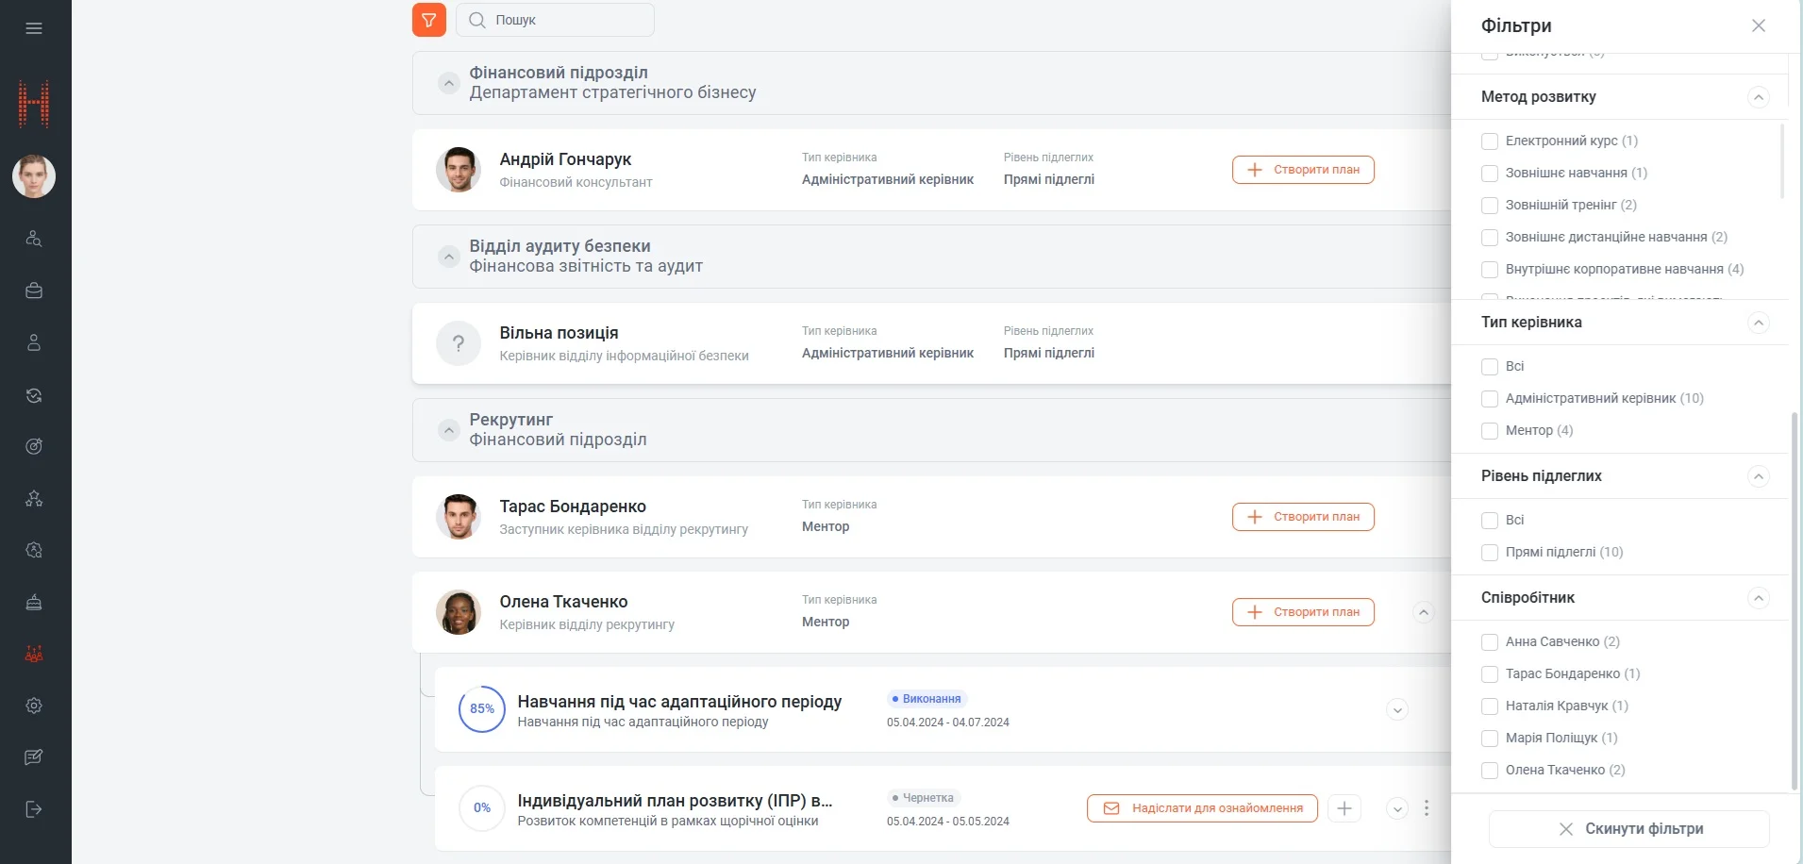This screenshot has width=1803, height=864.
Task: Click Скинути фільтри button
Action: point(1629,829)
